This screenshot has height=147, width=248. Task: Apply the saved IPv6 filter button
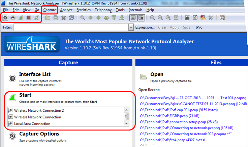coord(199,27)
